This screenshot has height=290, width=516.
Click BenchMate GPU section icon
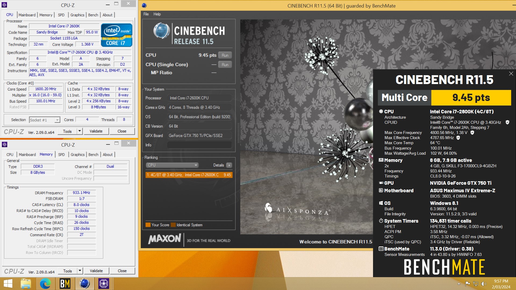point(381,183)
